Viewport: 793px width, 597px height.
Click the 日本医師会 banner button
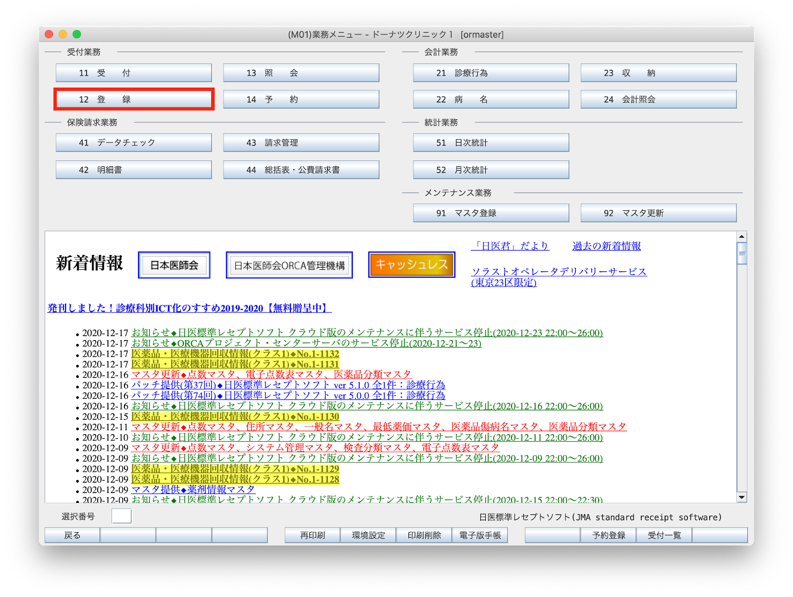[174, 265]
